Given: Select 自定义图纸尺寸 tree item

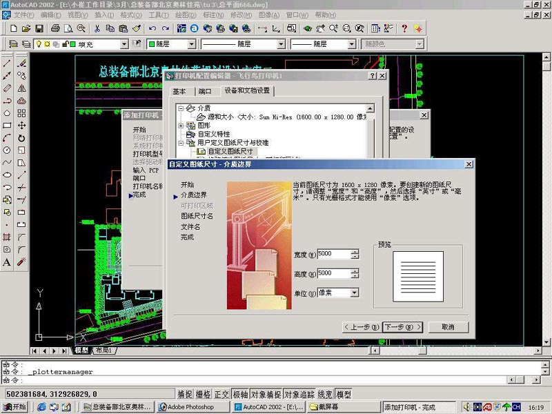Looking at the screenshot, I should point(230,151).
